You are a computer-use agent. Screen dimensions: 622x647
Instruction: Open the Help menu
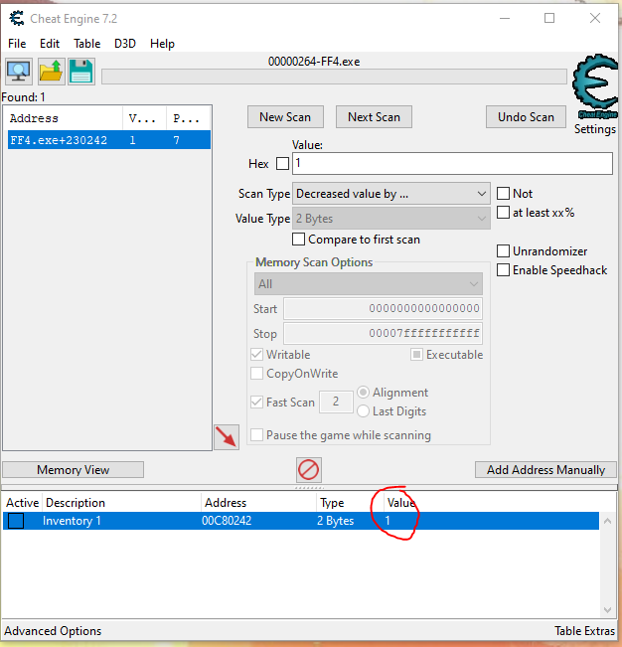coord(162,44)
